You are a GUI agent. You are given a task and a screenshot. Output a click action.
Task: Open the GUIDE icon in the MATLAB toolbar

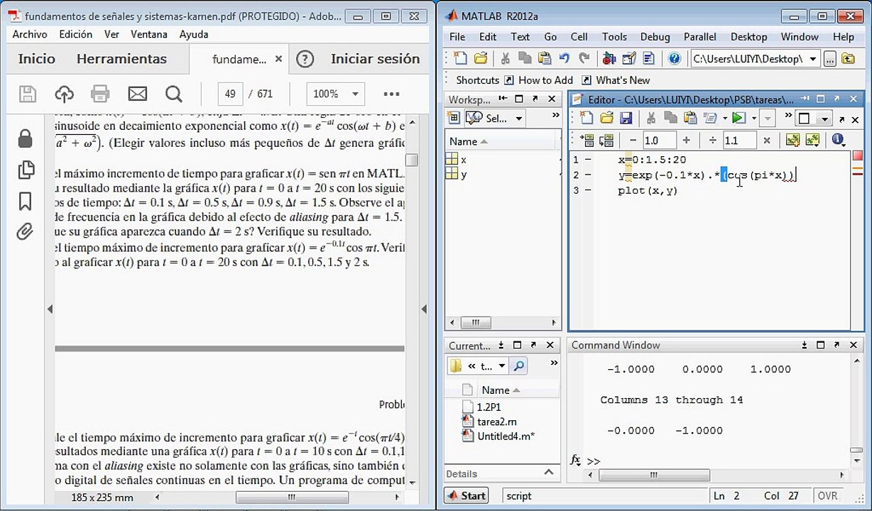click(x=629, y=59)
